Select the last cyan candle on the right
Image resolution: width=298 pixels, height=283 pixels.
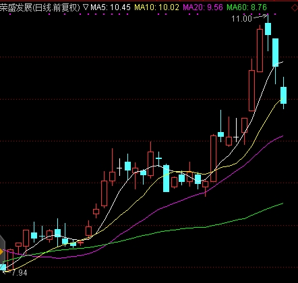(x=283, y=95)
